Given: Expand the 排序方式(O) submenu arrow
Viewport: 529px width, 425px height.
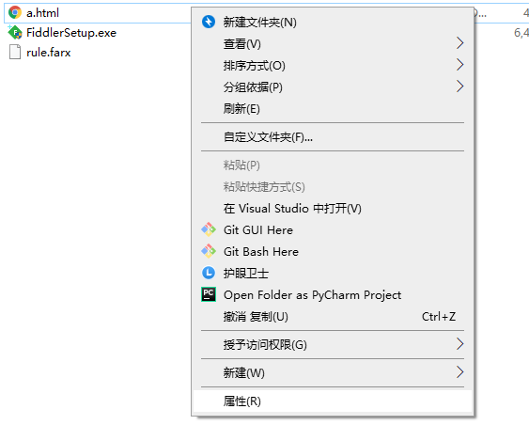Looking at the screenshot, I should (459, 65).
